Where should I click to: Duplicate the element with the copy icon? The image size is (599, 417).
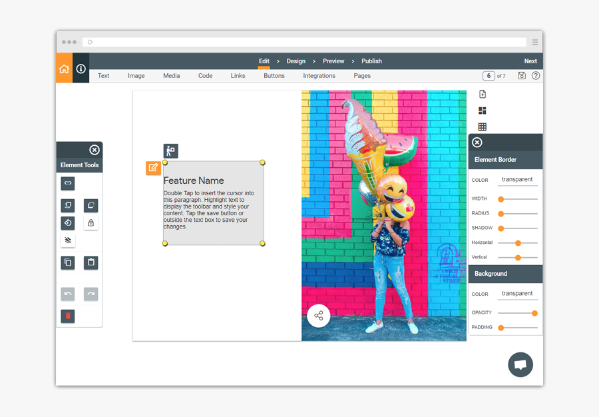[67, 262]
